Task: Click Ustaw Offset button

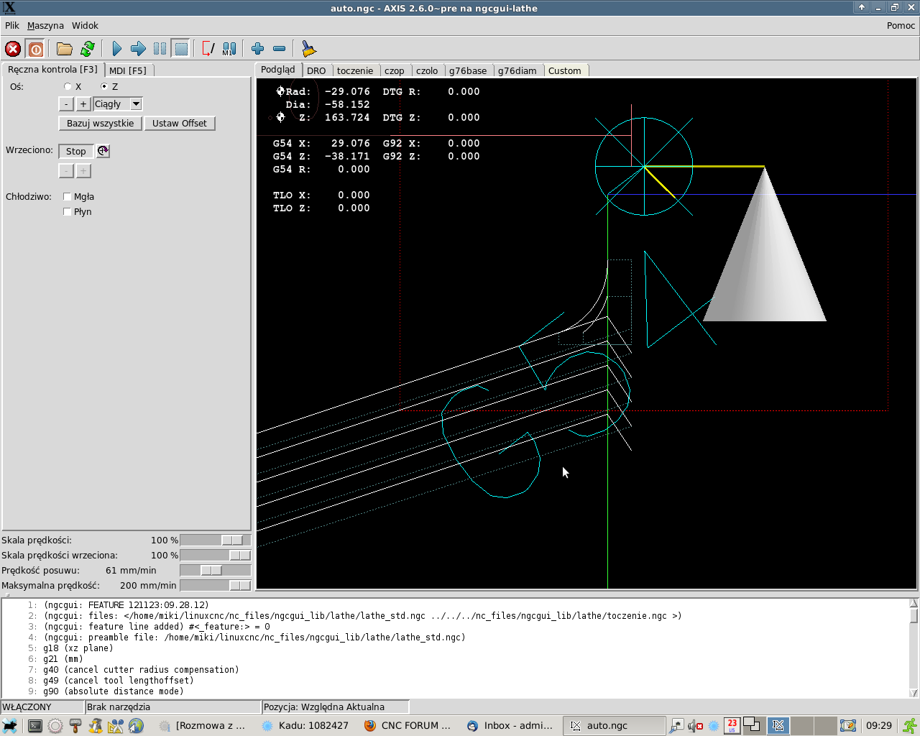Action: [x=180, y=123]
